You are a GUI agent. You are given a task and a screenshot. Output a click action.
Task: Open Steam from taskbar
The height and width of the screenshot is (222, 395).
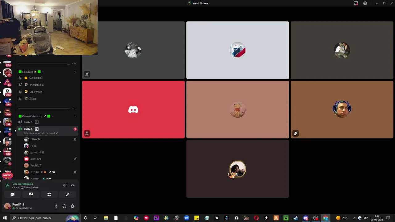[x=295, y=218]
